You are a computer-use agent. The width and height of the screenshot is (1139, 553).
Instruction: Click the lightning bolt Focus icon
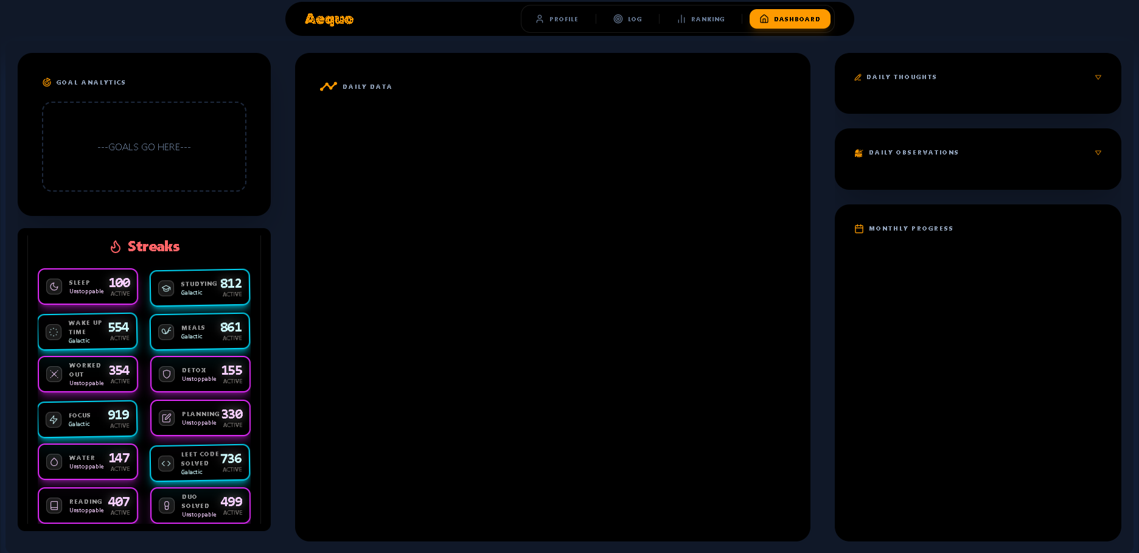click(x=54, y=420)
